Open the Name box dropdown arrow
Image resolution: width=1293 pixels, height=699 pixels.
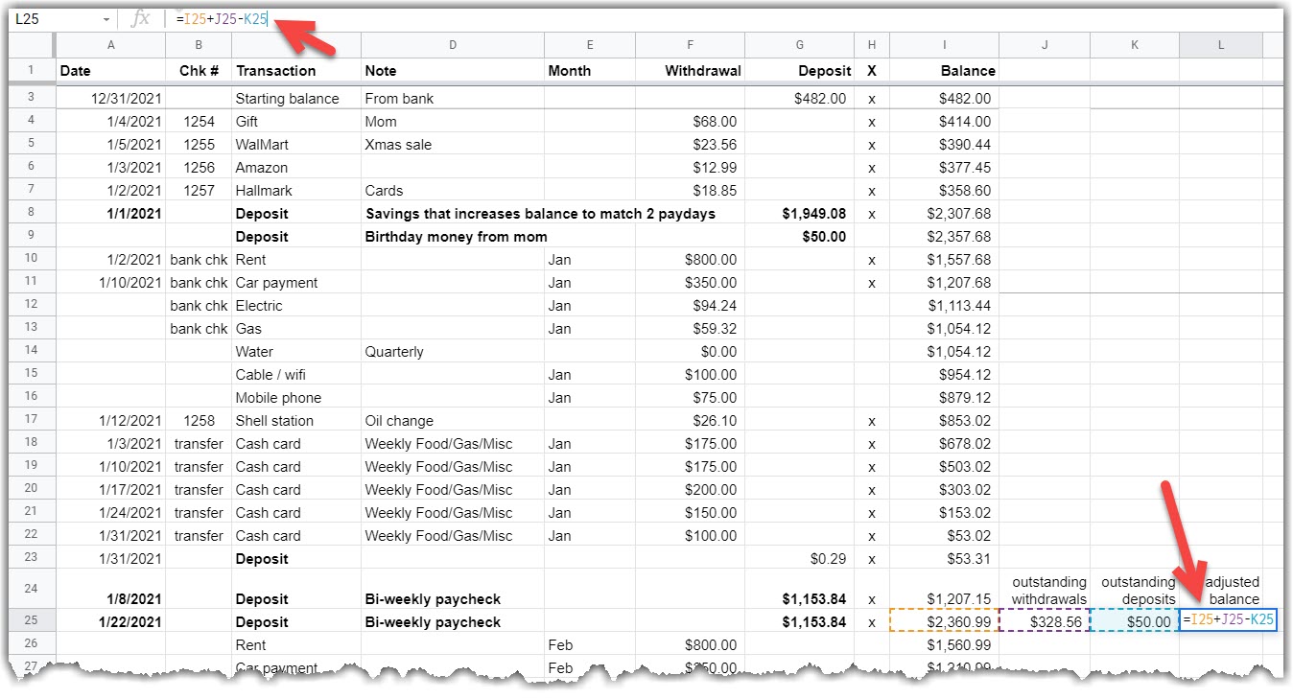106,19
